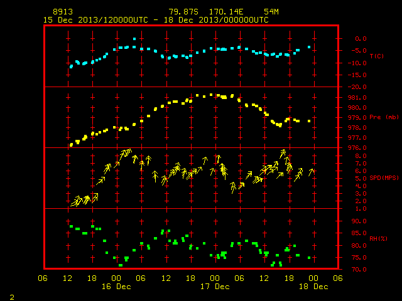
Task: Click the 170.14E longitude text
Action: (x=226, y=12)
